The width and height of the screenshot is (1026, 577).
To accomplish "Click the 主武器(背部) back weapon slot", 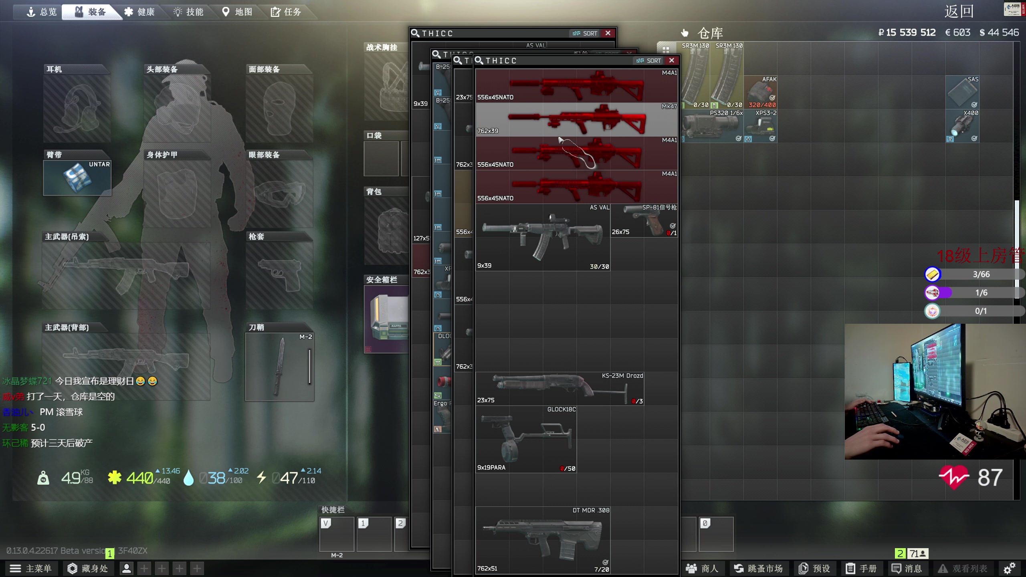I will [126, 366].
